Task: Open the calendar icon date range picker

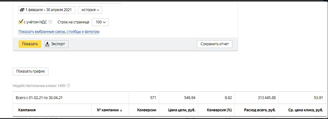Action: [x=47, y=10]
